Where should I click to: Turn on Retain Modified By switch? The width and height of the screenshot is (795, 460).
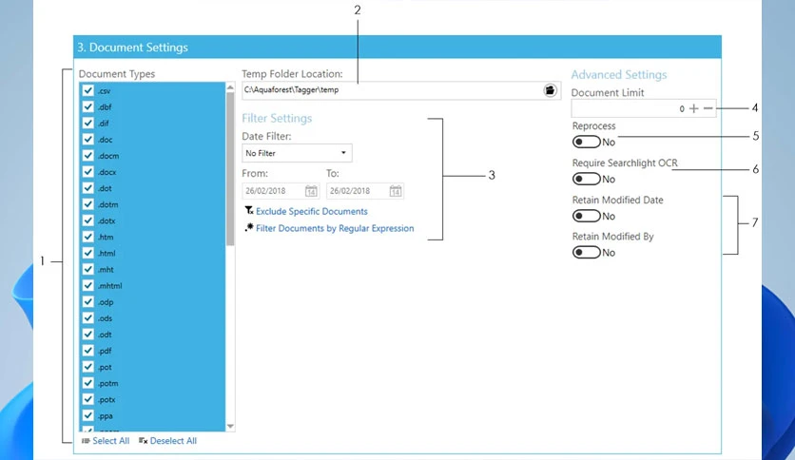(x=586, y=252)
